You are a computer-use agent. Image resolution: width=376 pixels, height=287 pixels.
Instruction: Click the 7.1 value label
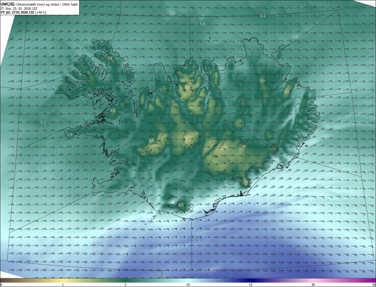172,13
